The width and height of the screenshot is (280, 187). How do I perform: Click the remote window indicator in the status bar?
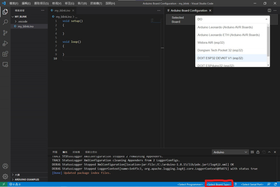pos(4,184)
